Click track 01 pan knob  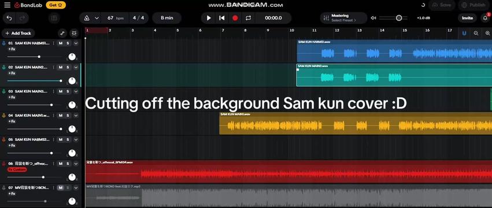(x=72, y=57)
